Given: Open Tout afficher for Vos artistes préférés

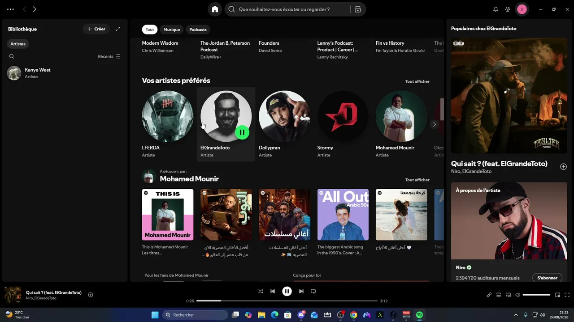Looking at the screenshot, I should click(417, 81).
